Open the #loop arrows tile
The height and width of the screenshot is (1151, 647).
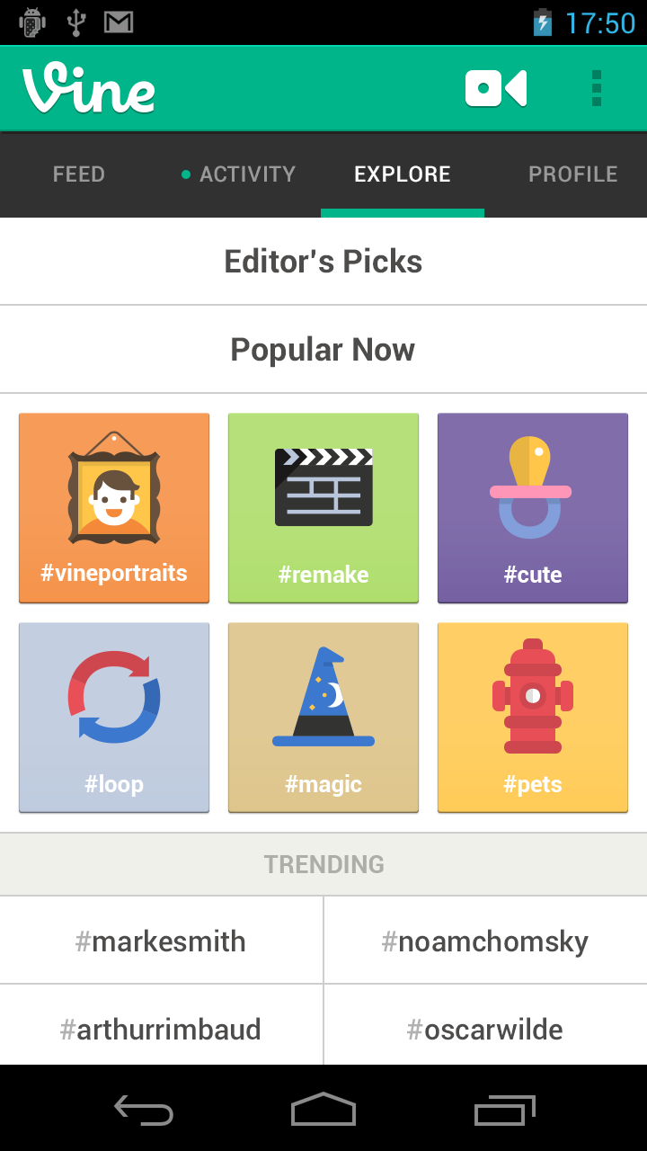pos(114,718)
